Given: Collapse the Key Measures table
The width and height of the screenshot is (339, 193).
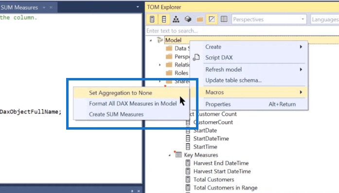Looking at the screenshot, I should pyautogui.click(x=169, y=155).
